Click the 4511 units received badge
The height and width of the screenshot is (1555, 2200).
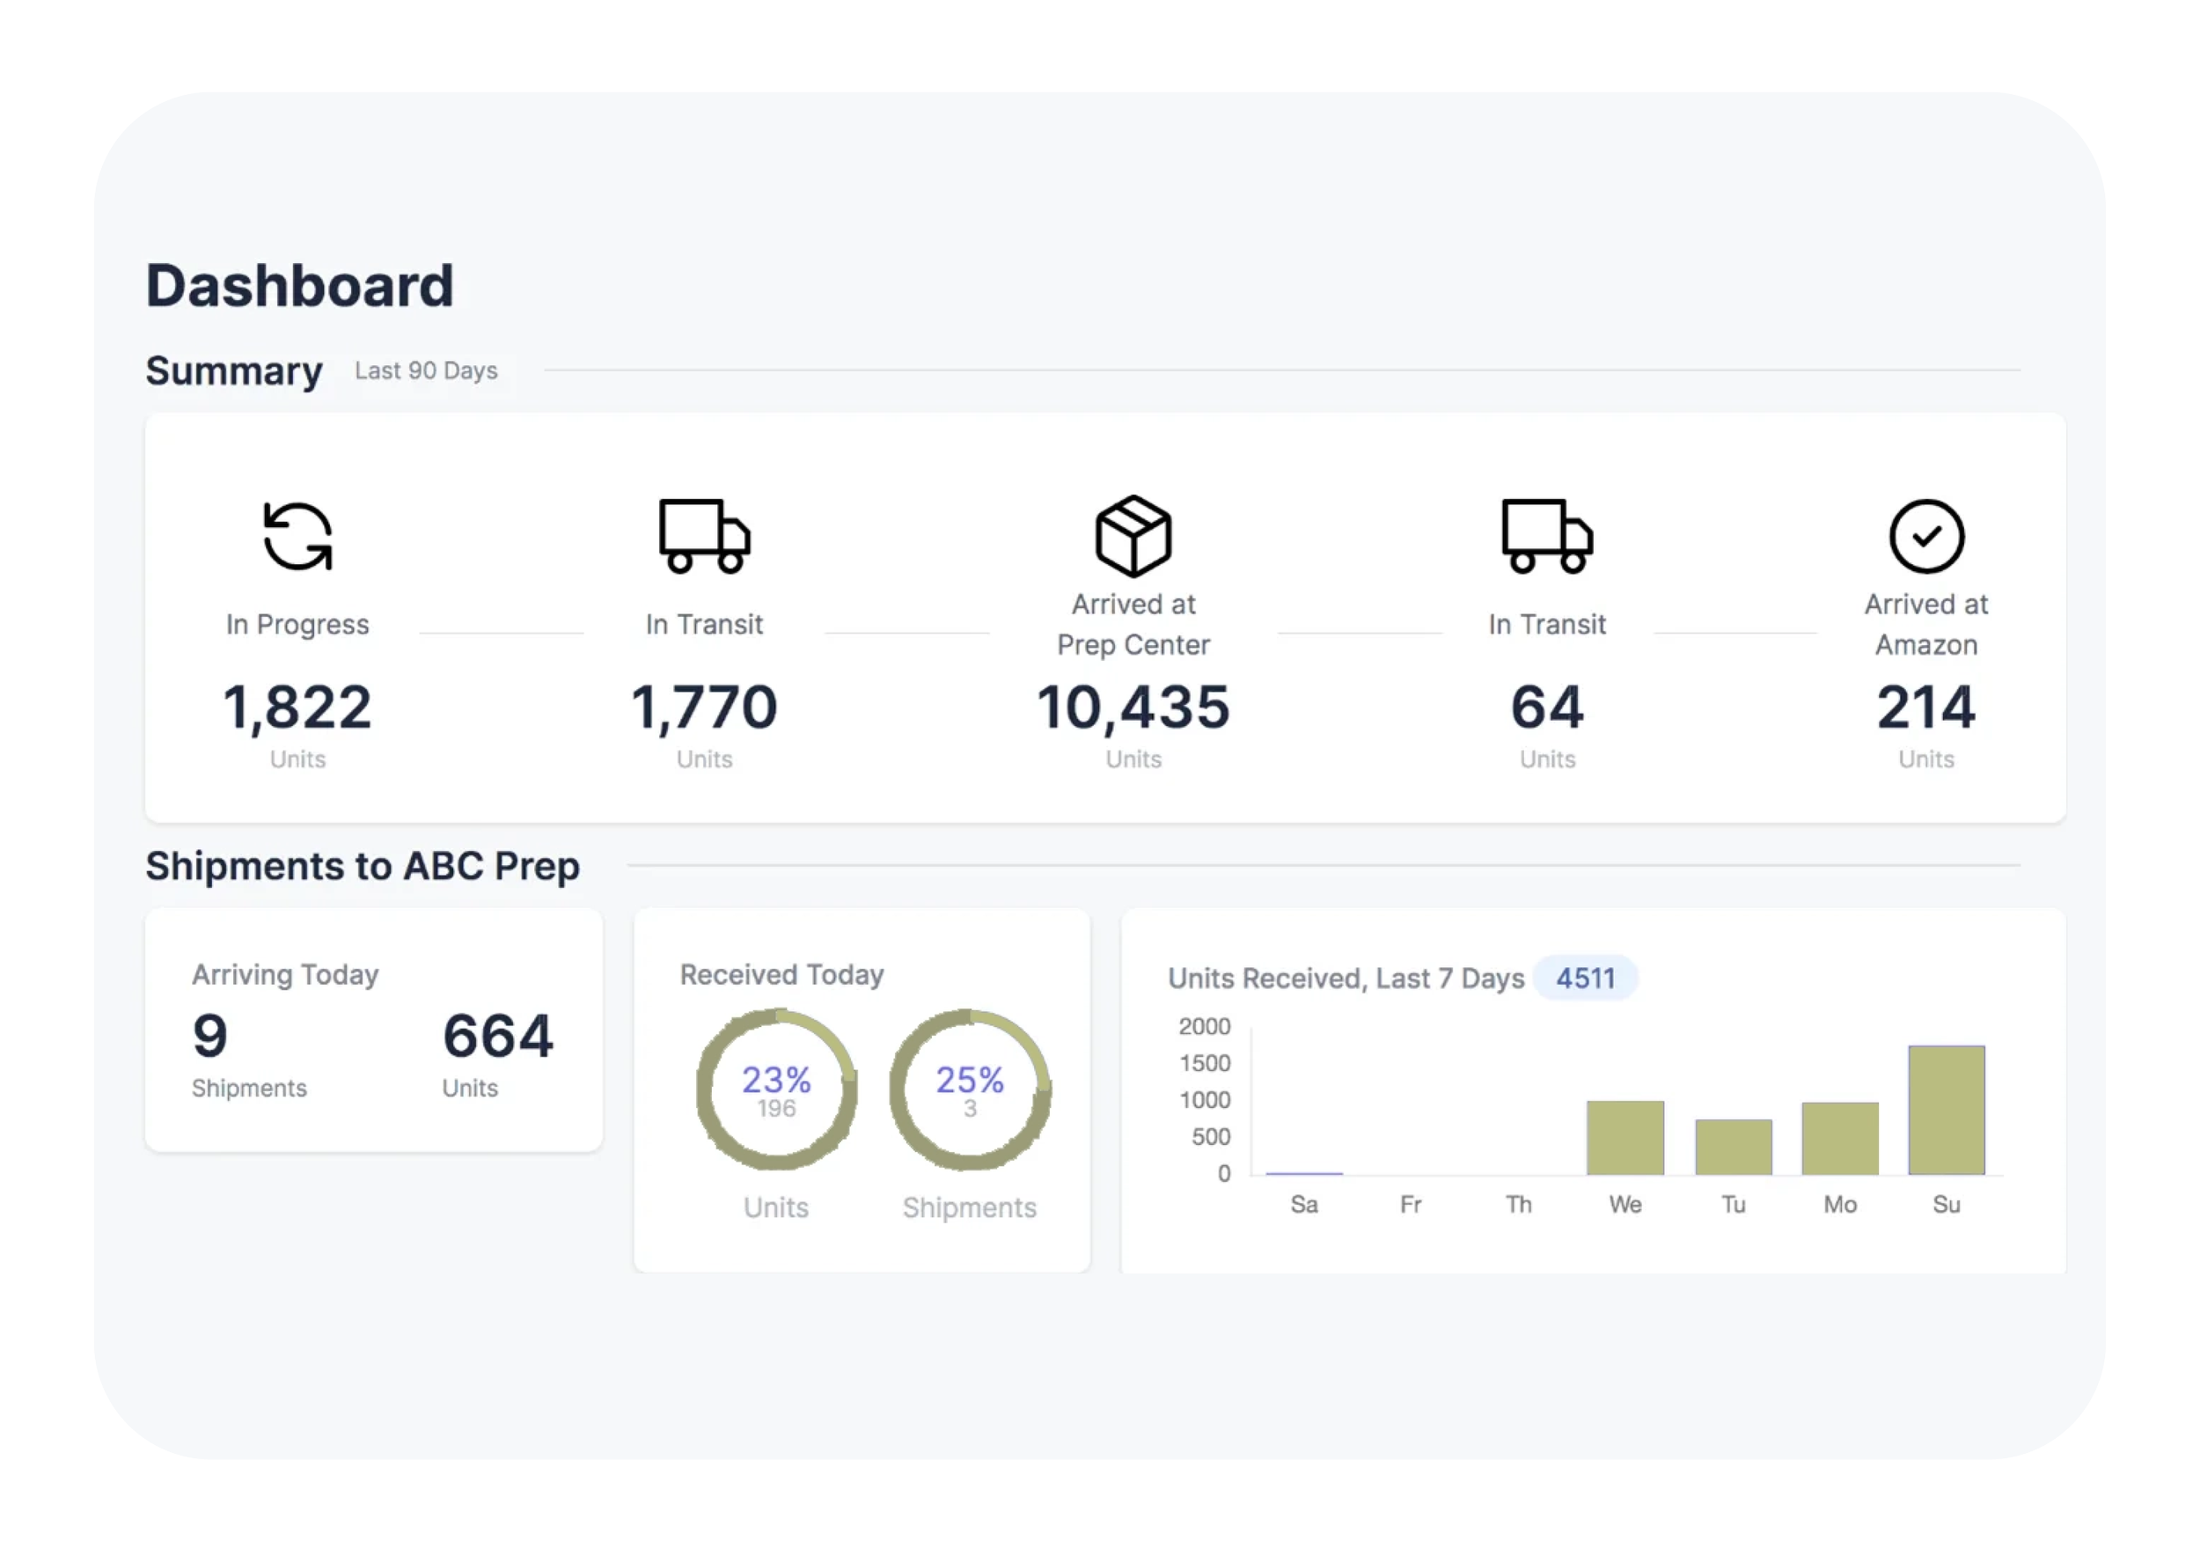point(1585,979)
